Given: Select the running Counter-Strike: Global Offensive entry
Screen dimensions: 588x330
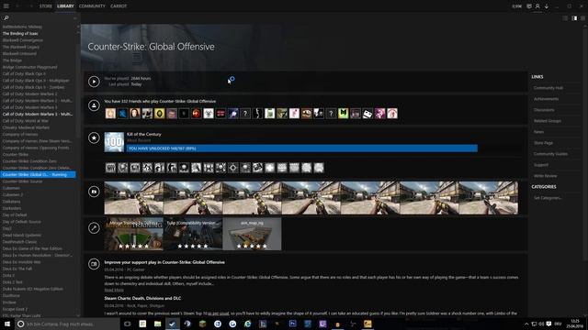Looking at the screenshot, I should point(38,175).
